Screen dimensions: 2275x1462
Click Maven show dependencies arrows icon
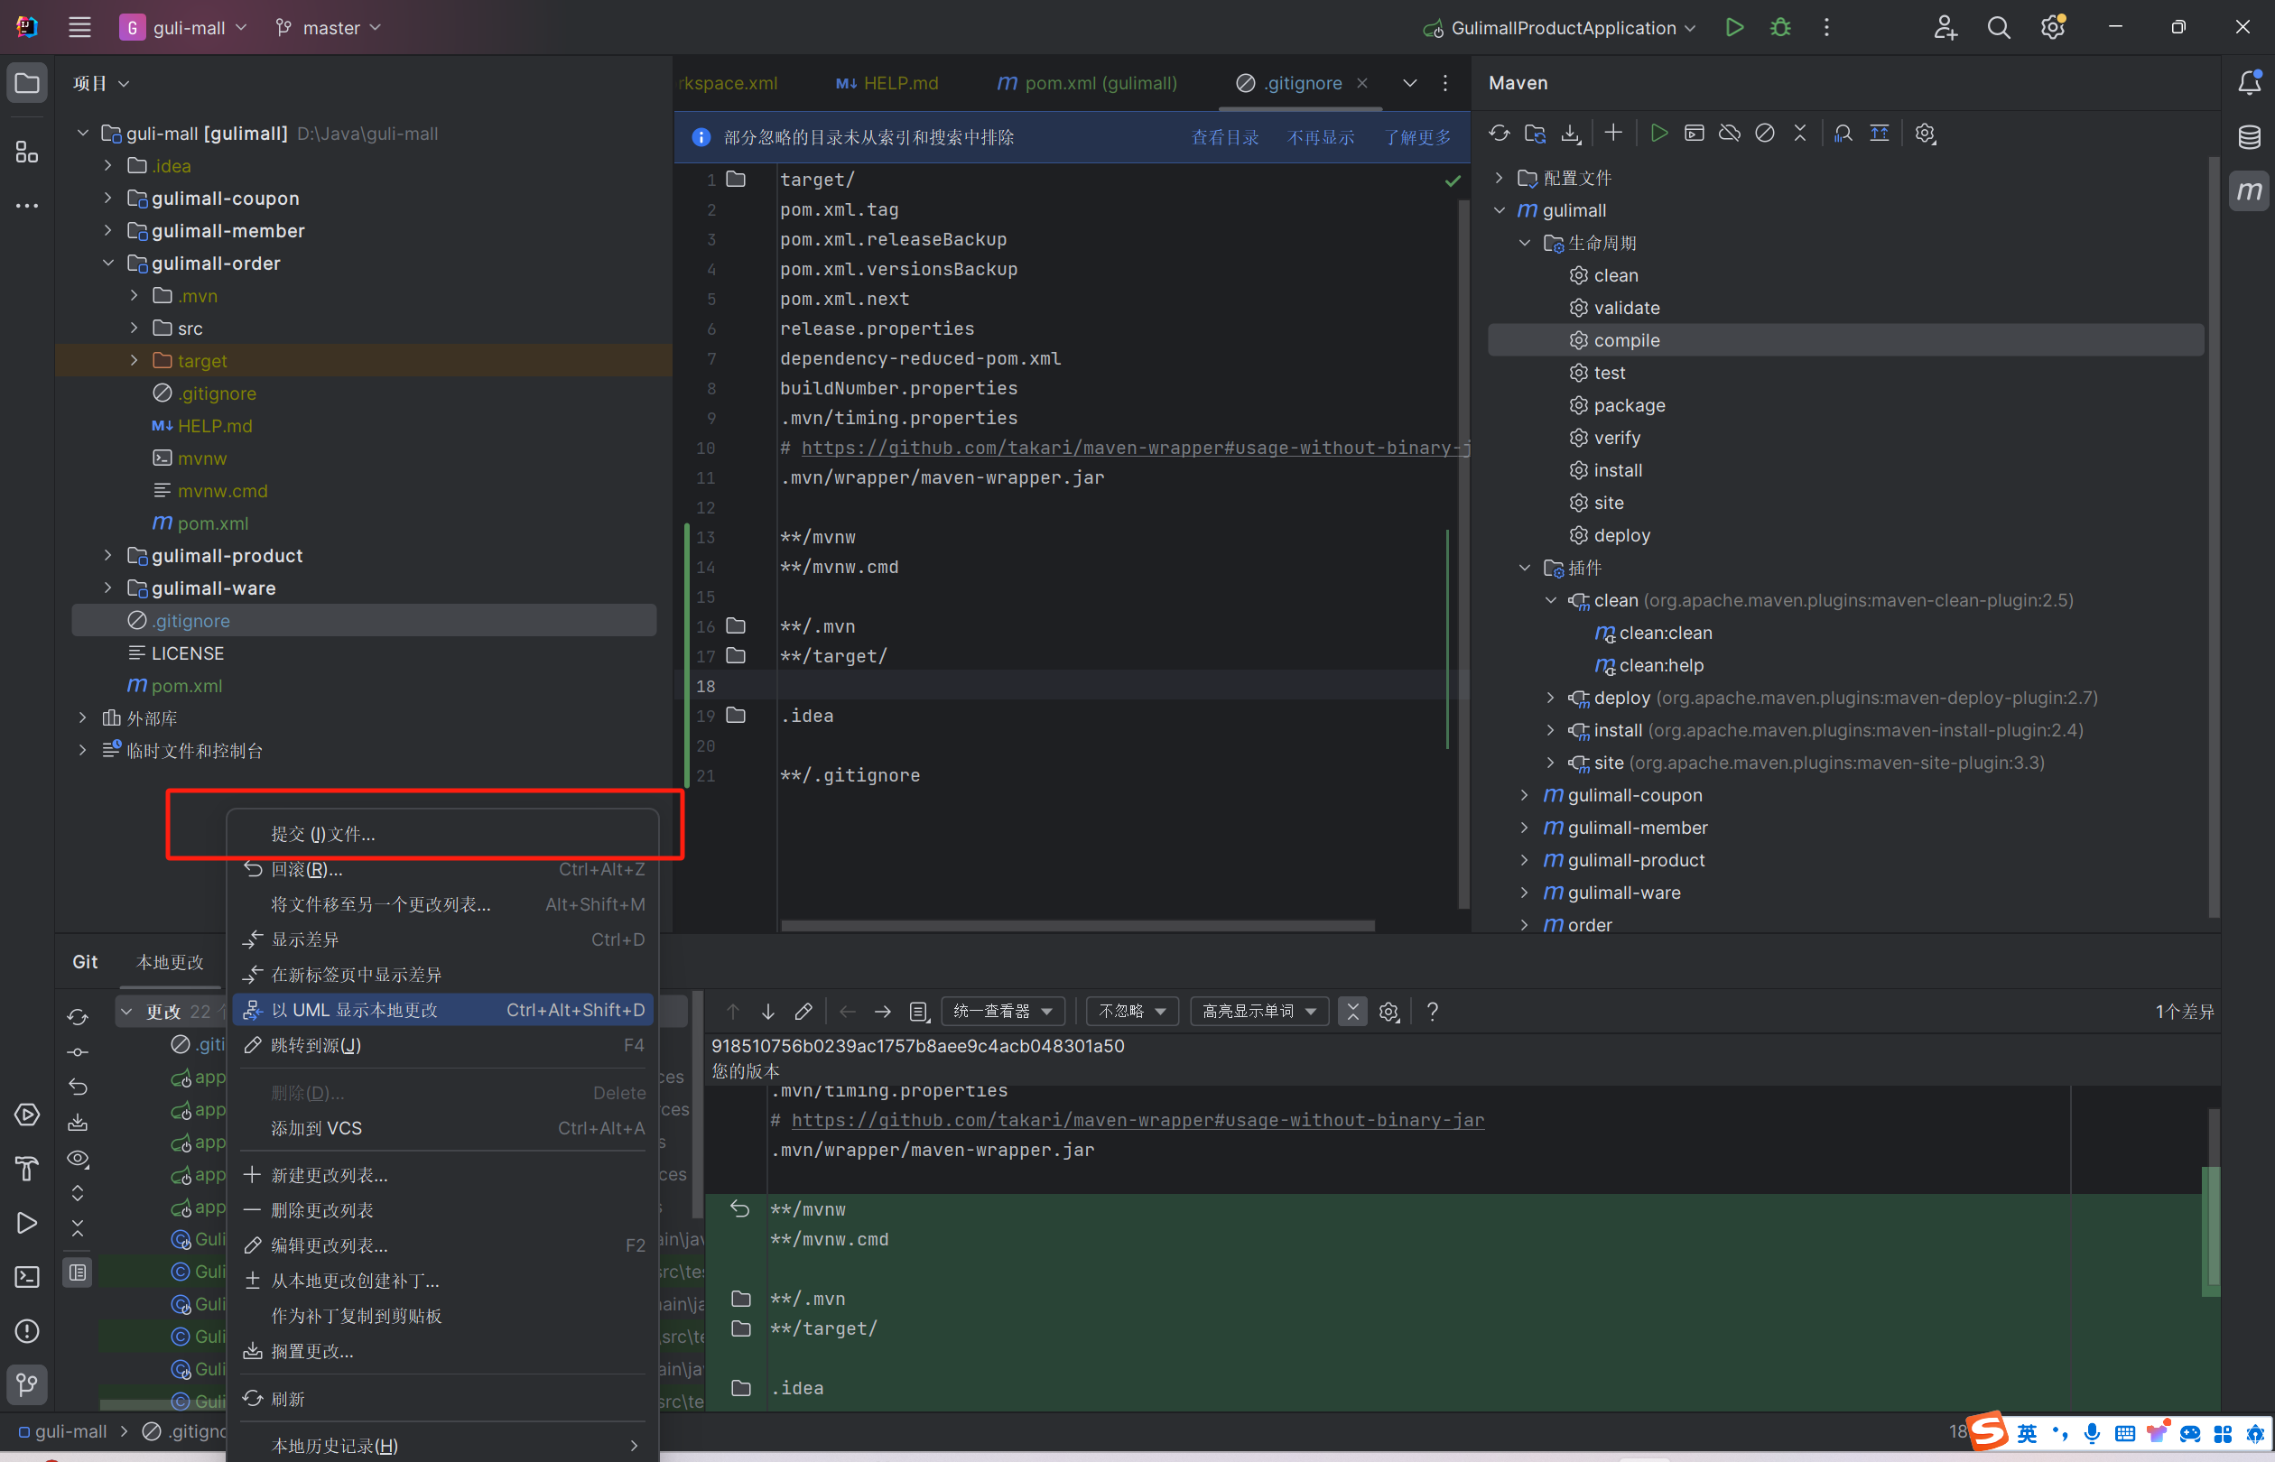coord(1879,134)
